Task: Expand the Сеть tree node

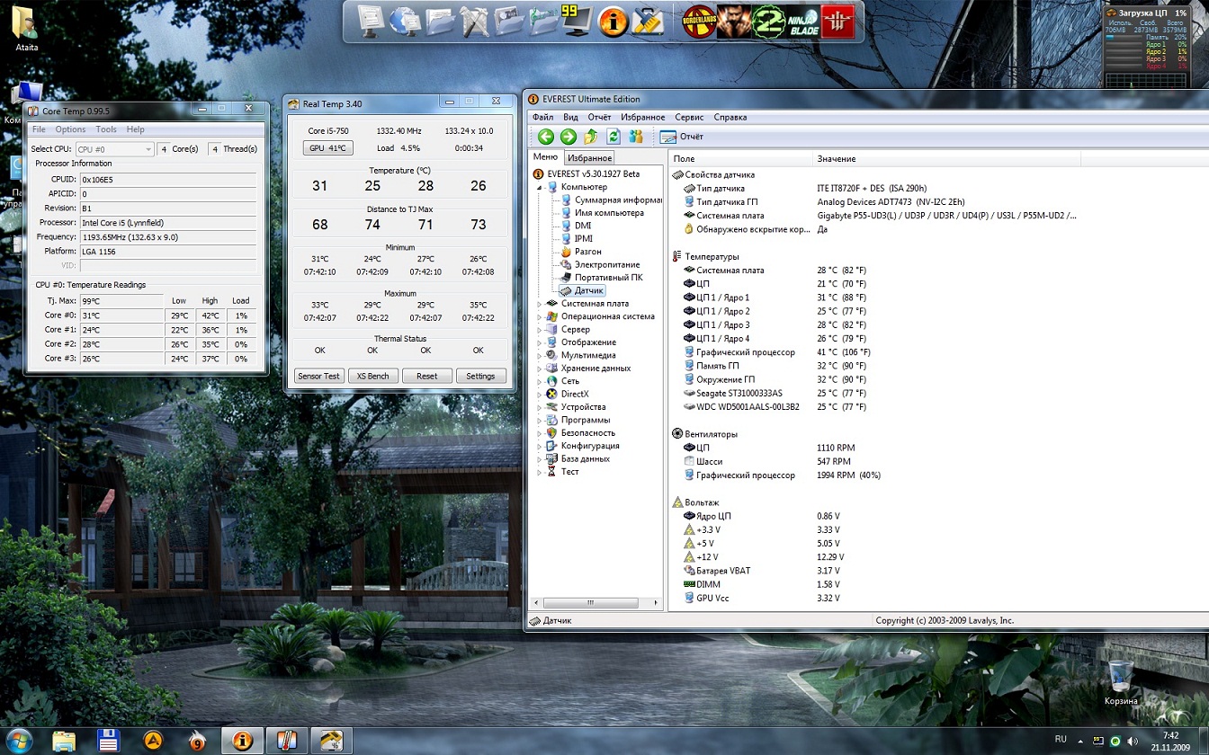Action: coord(540,381)
